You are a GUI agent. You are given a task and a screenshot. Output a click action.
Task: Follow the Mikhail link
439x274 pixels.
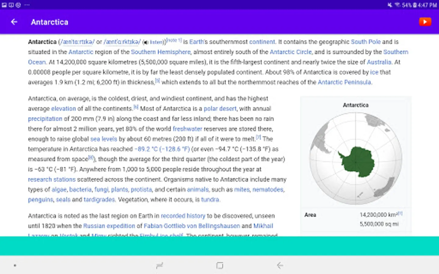pyautogui.click(x=263, y=226)
